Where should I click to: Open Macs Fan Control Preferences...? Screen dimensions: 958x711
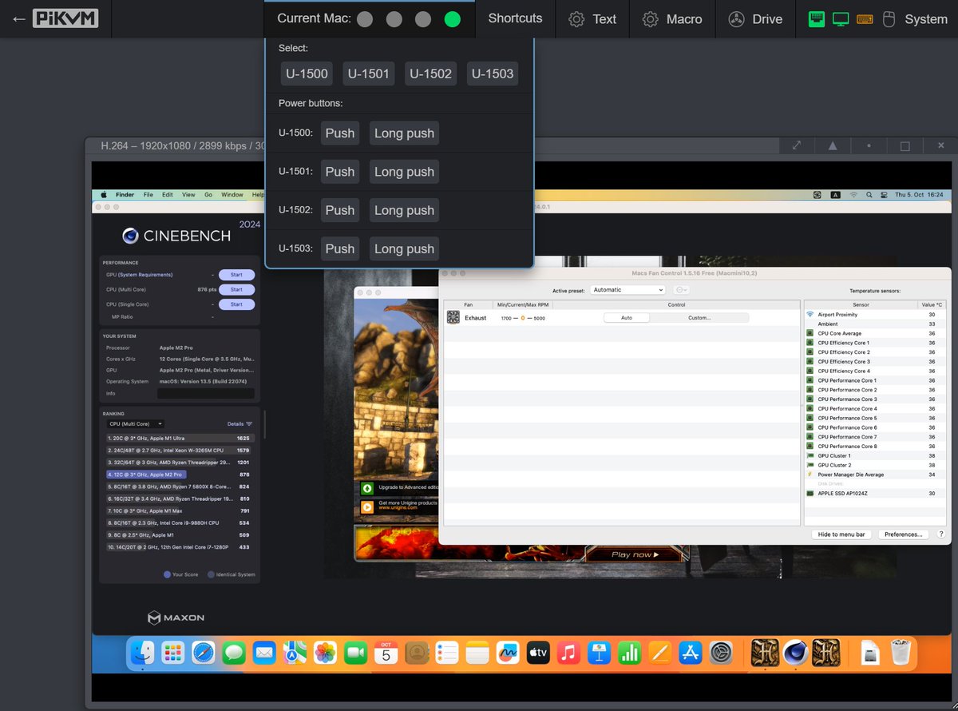point(904,534)
